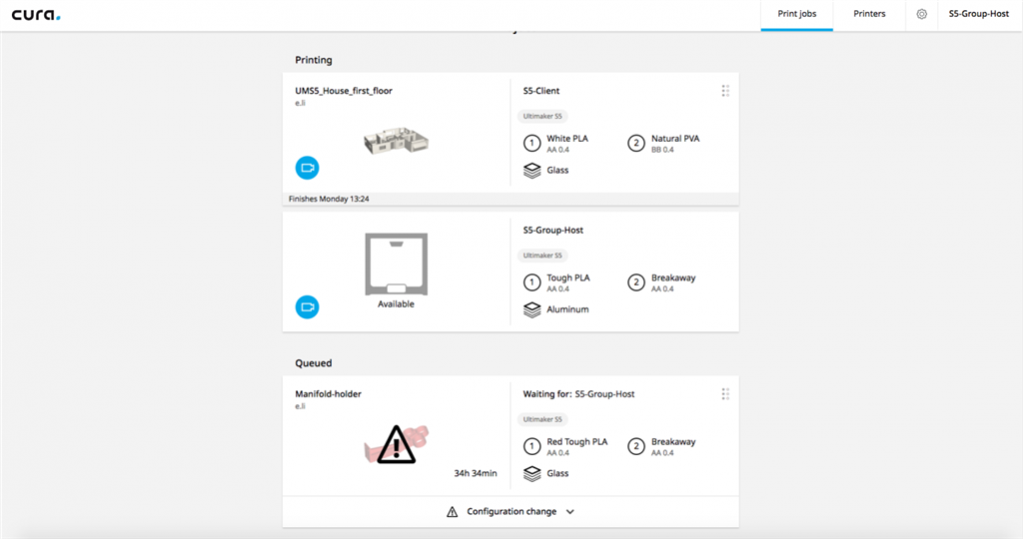Click the camera icon on the Available printer card

tap(307, 306)
